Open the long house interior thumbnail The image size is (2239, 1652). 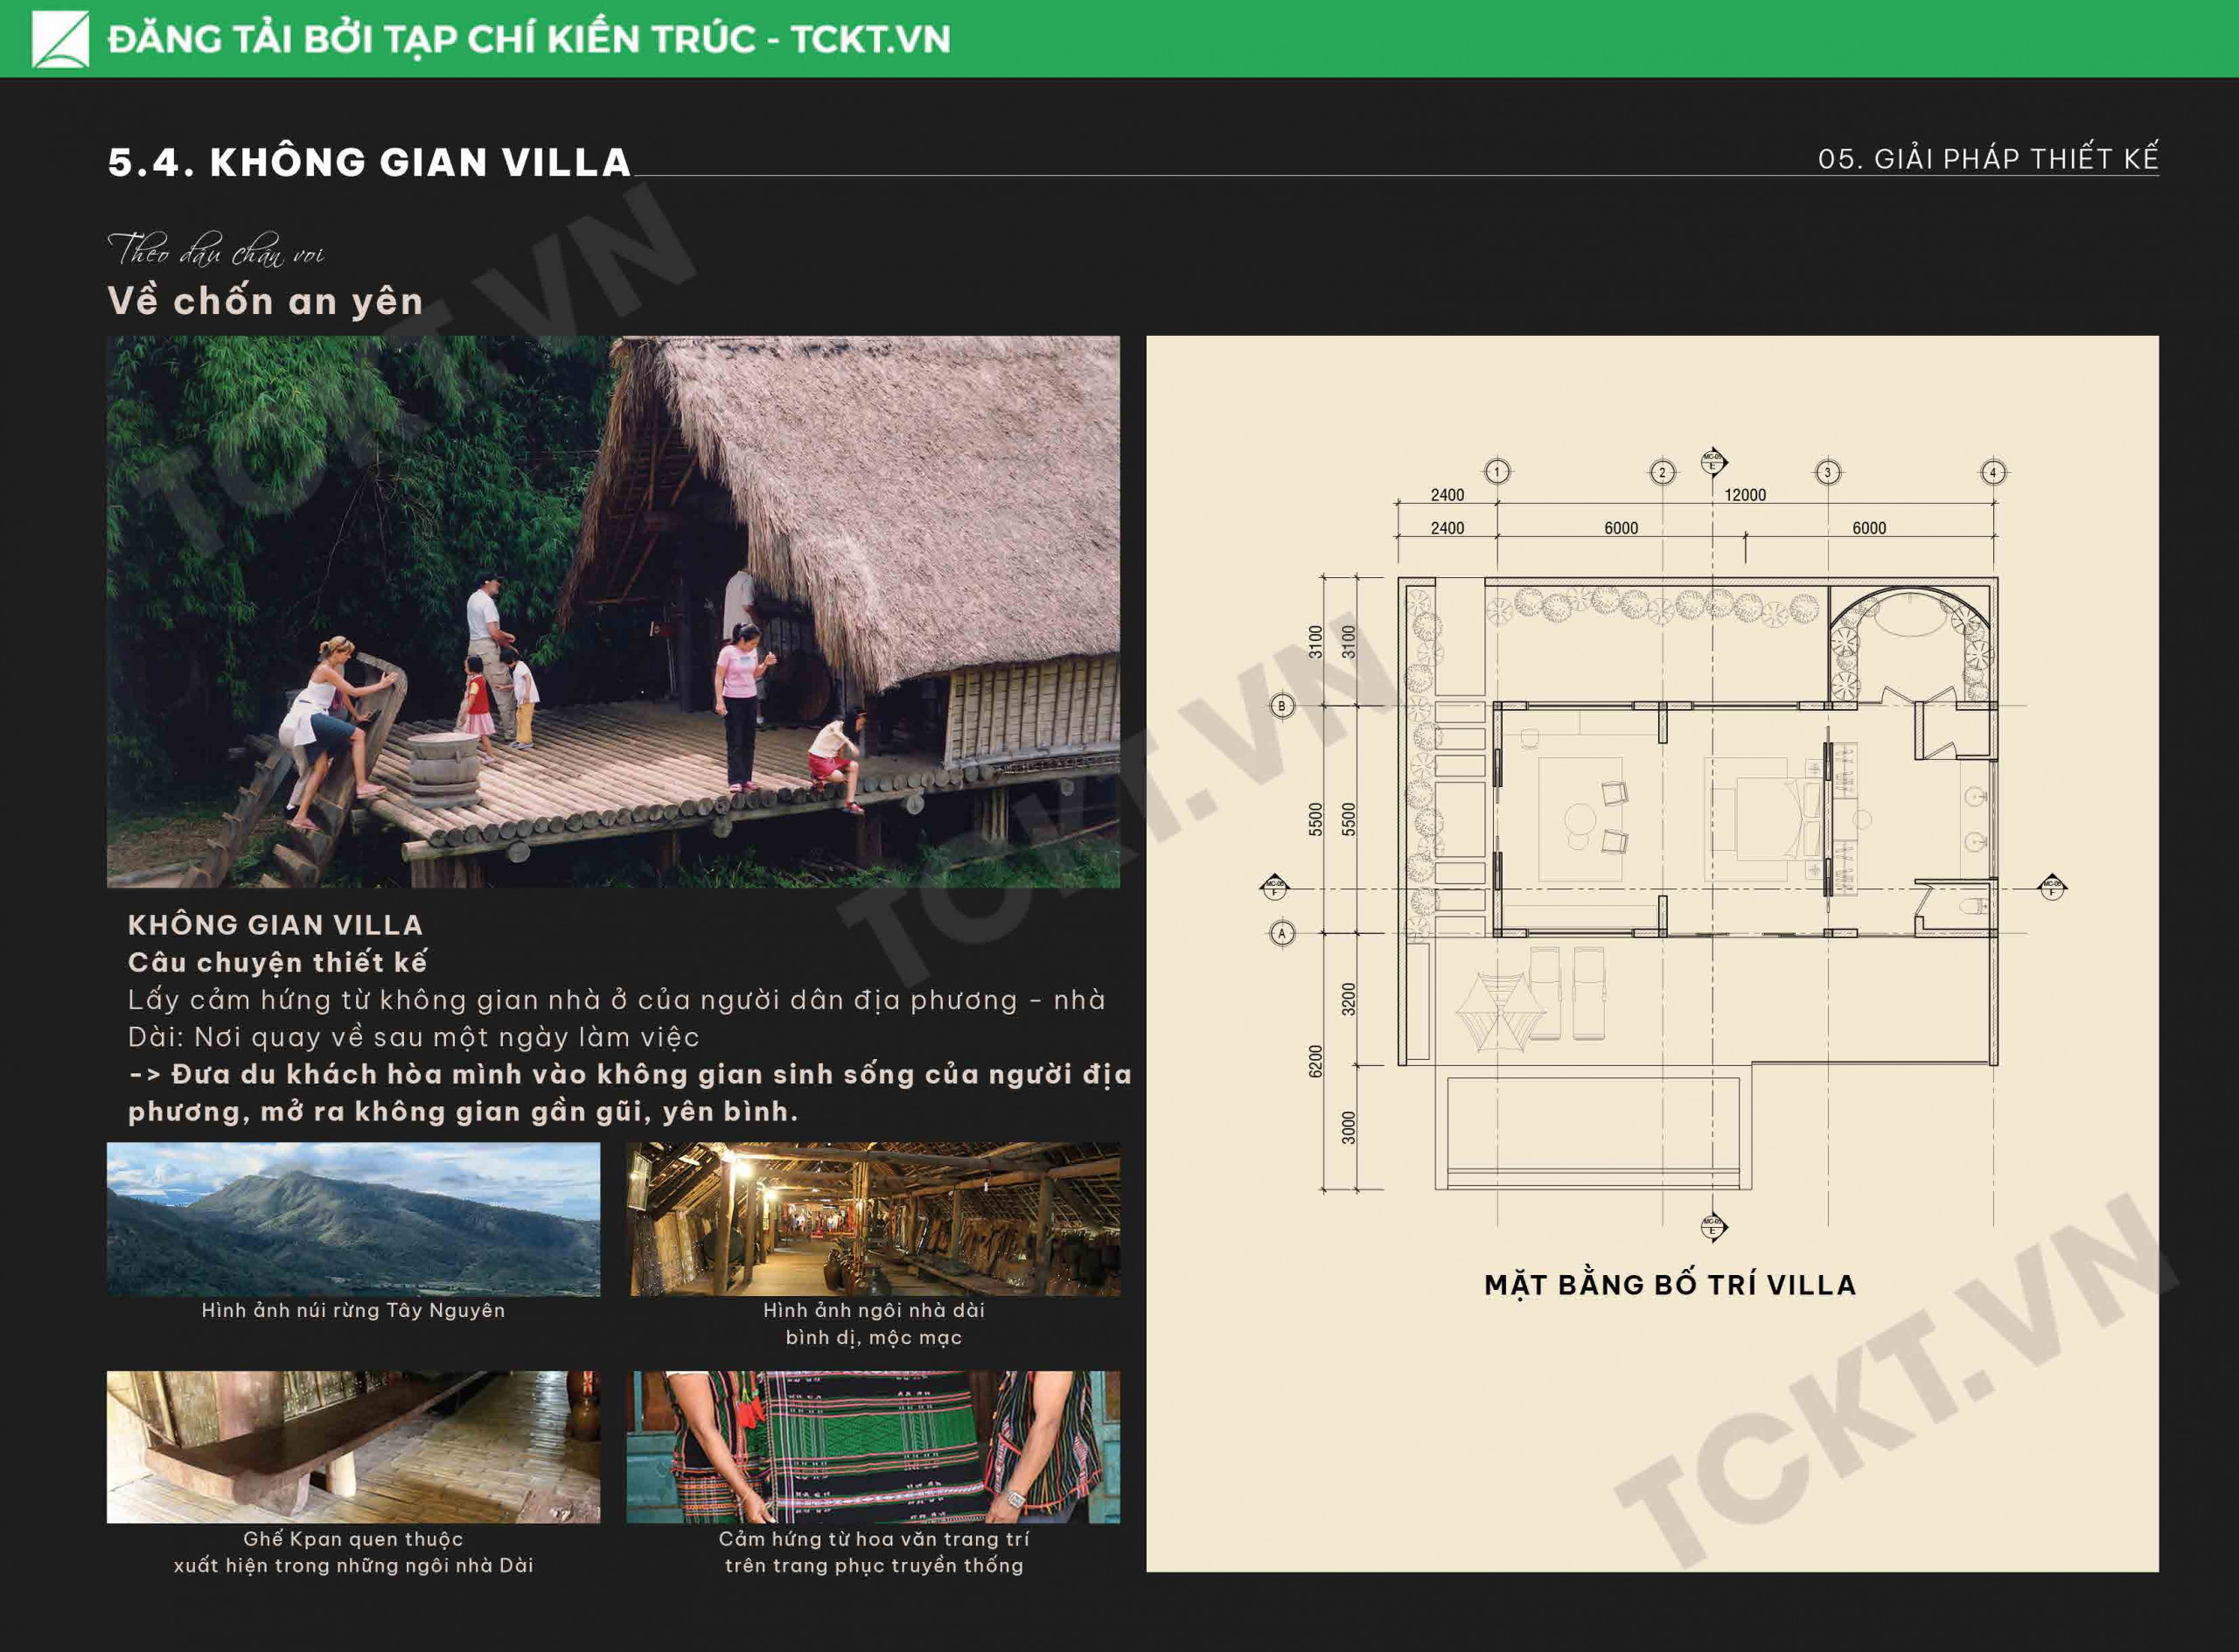[x=874, y=1219]
